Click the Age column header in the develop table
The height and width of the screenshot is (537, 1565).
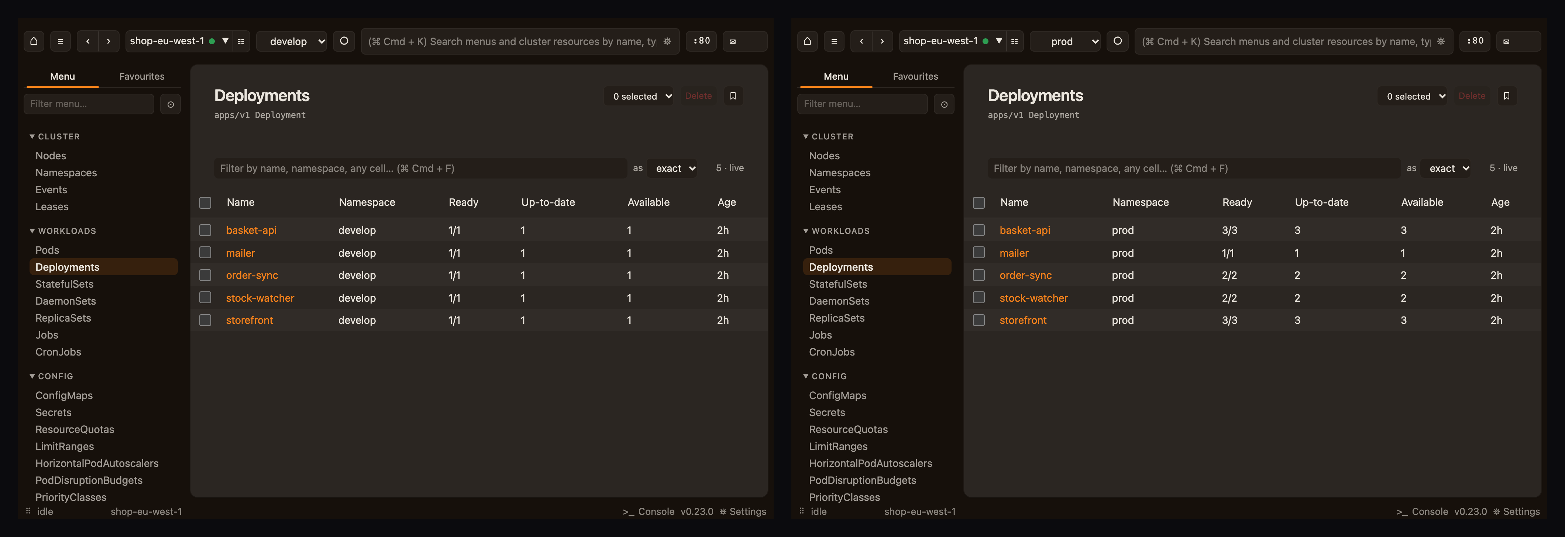tap(727, 202)
